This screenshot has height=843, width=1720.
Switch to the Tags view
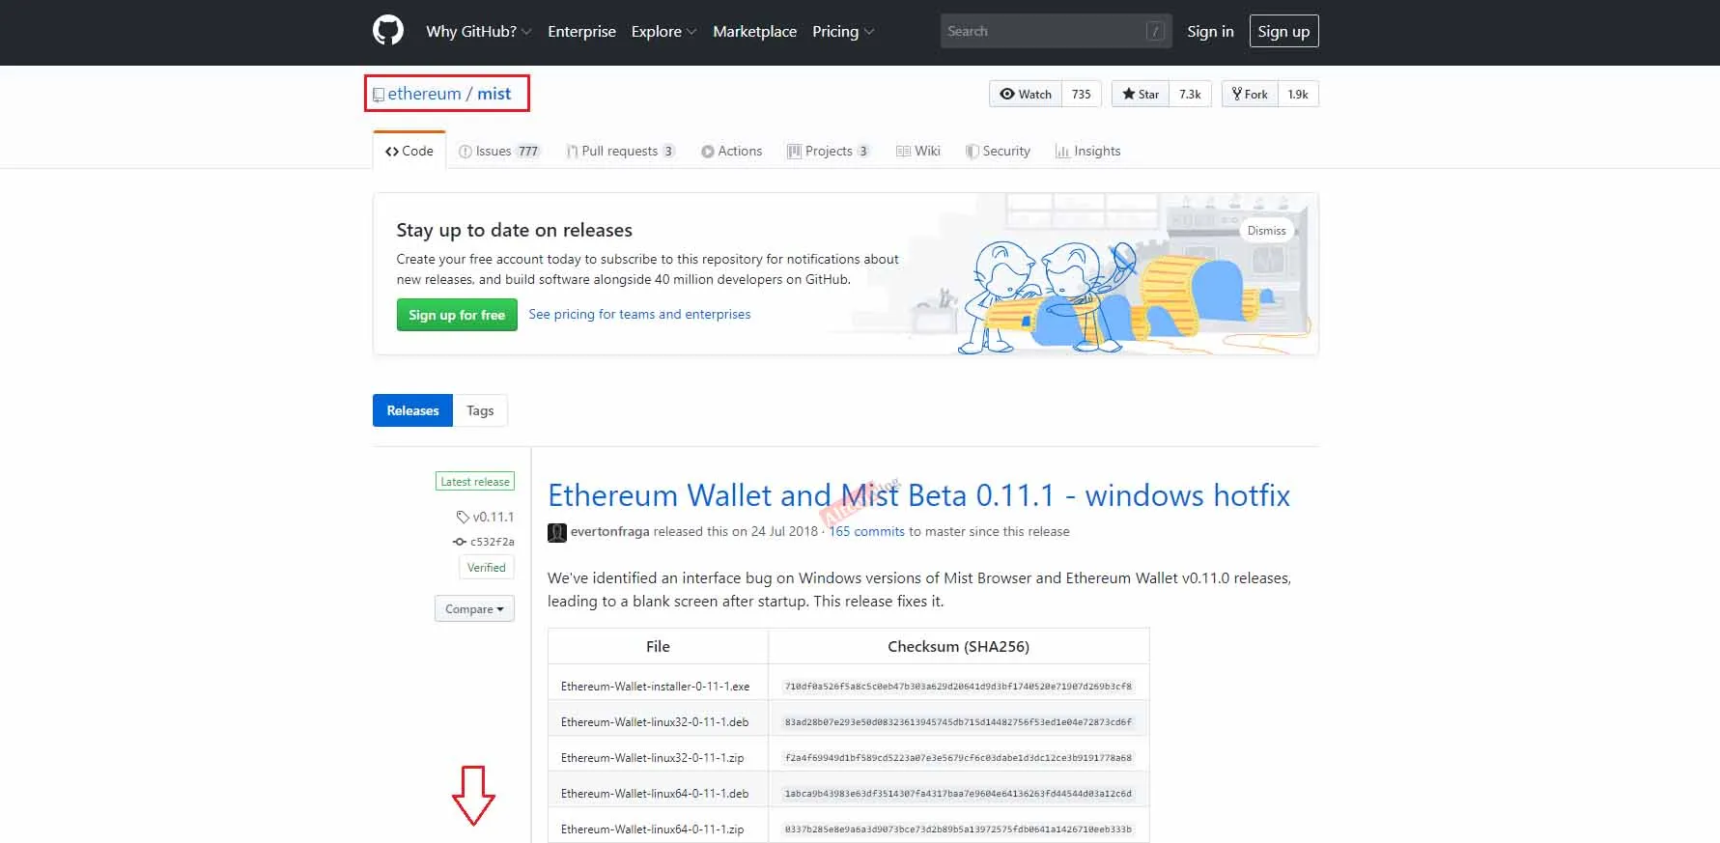tap(480, 410)
